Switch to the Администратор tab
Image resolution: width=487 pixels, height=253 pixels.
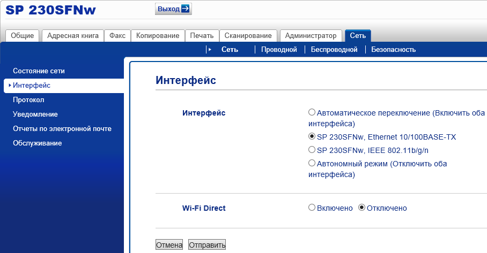(311, 36)
